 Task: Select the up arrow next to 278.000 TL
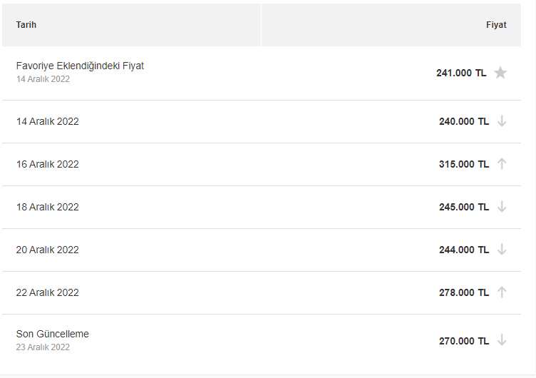pyautogui.click(x=502, y=292)
